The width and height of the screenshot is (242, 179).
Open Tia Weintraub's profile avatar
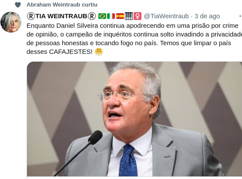click(x=10, y=22)
